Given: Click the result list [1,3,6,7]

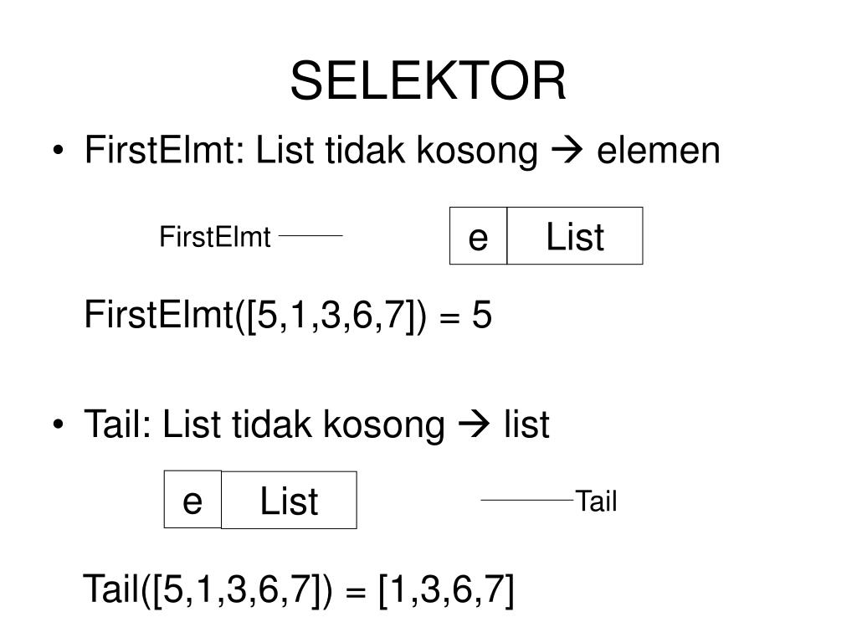Looking at the screenshot, I should tap(447, 589).
